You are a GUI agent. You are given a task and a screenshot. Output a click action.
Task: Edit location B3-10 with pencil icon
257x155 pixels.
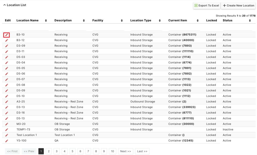pos(7,35)
